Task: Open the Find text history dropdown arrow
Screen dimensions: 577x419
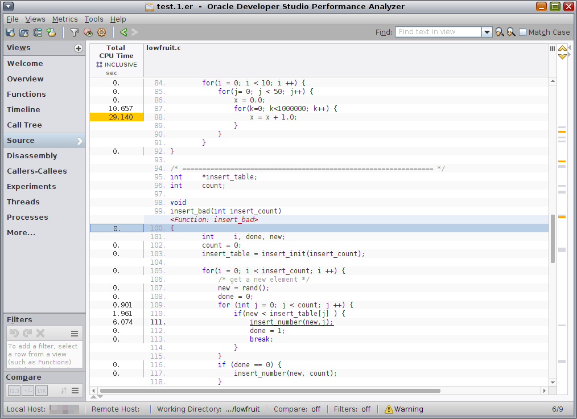Action: click(x=487, y=32)
